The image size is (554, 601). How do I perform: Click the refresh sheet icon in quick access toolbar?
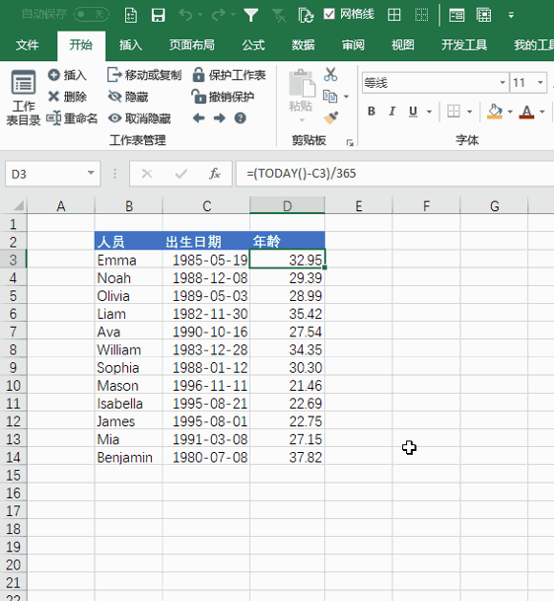[306, 16]
